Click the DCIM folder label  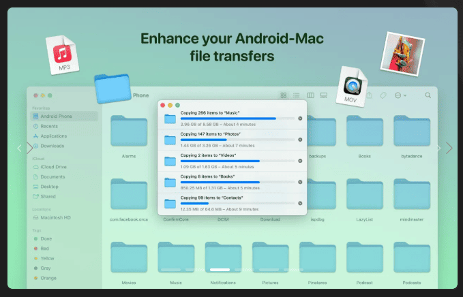tap(223, 219)
